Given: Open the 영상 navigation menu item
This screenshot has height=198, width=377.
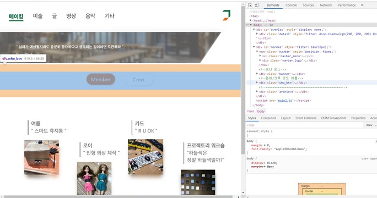Looking at the screenshot, I should click(71, 16).
